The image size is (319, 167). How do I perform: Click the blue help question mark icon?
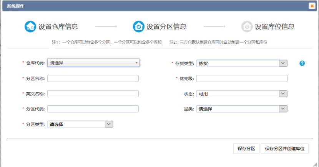tap(302, 63)
